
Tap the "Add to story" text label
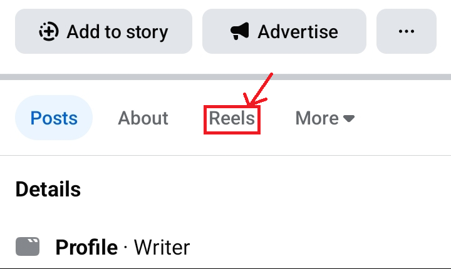pos(117,31)
